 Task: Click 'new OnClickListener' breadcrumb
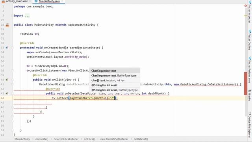(66, 139)
